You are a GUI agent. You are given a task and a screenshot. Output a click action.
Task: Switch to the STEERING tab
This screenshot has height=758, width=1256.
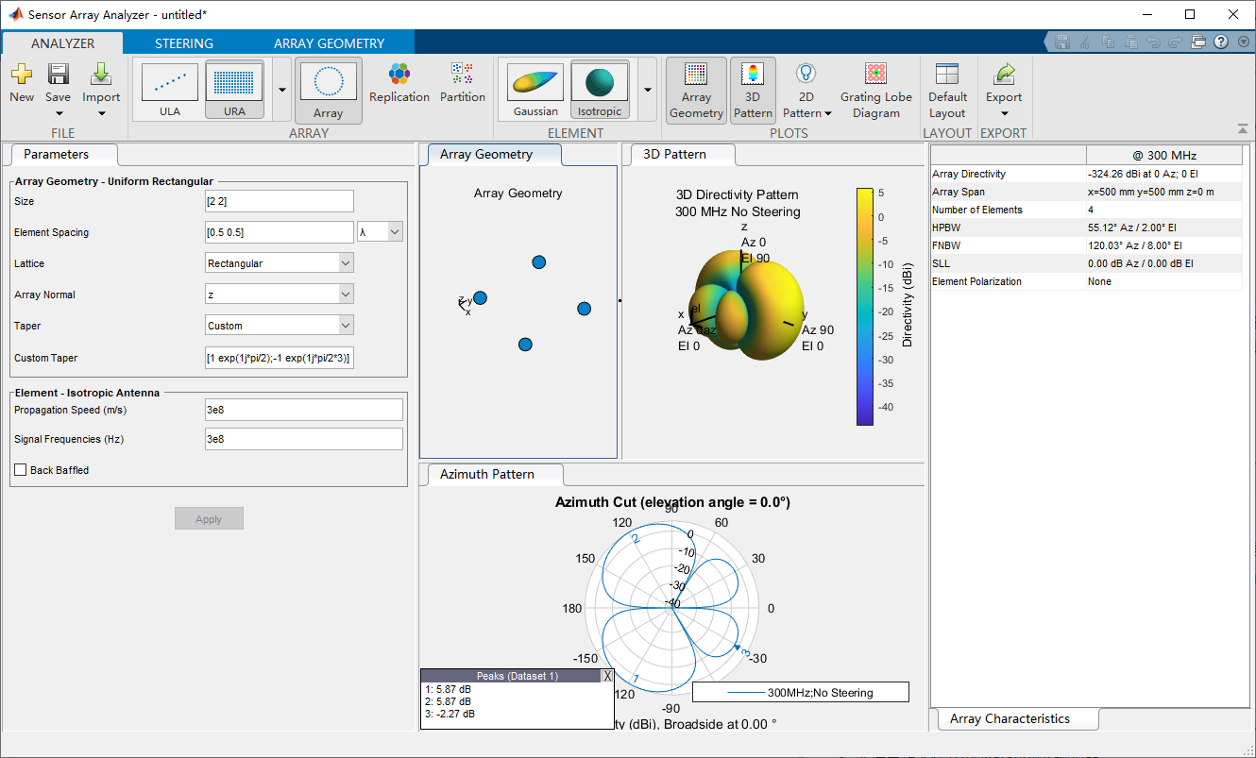pyautogui.click(x=184, y=43)
